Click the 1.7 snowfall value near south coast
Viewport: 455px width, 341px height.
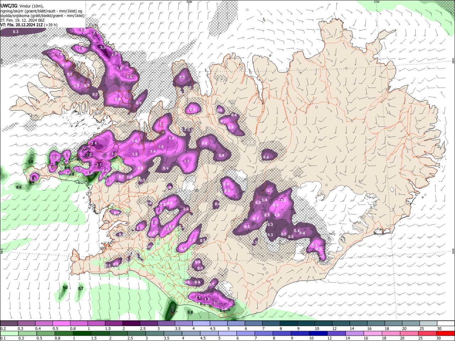(x=207, y=299)
